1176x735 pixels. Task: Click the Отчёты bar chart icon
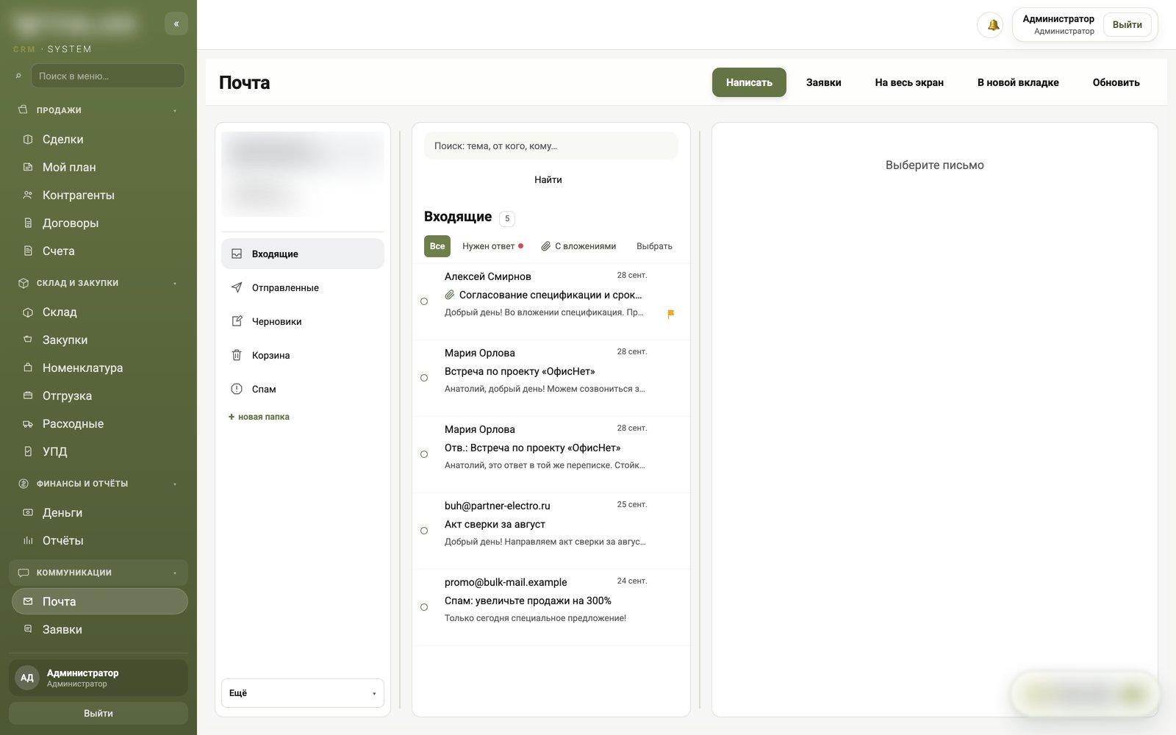click(28, 540)
